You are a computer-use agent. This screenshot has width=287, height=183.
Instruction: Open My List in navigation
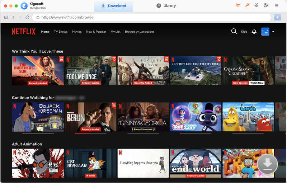click(116, 32)
